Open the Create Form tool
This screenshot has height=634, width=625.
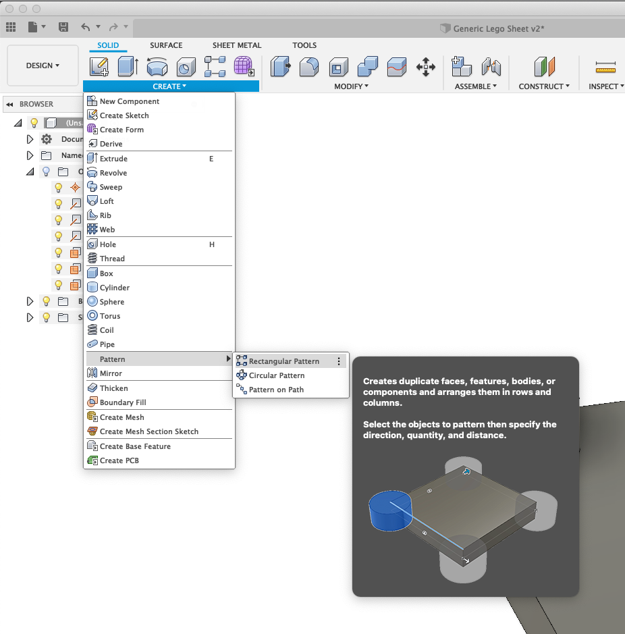242,67
